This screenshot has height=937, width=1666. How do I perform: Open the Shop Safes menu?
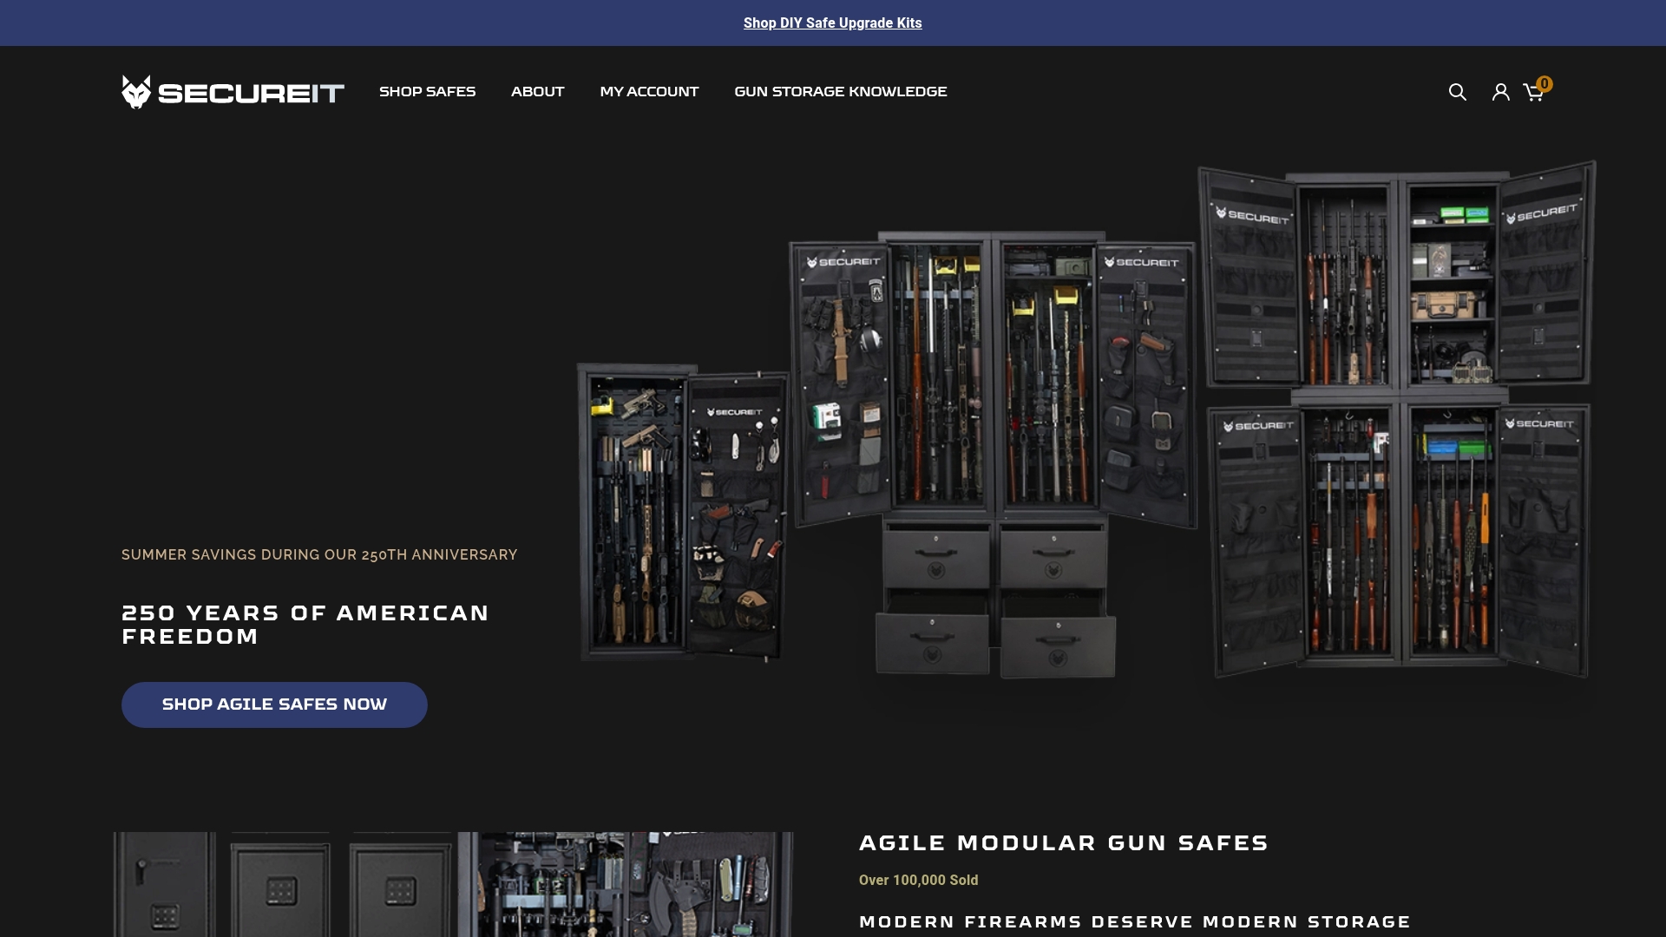pos(427,92)
